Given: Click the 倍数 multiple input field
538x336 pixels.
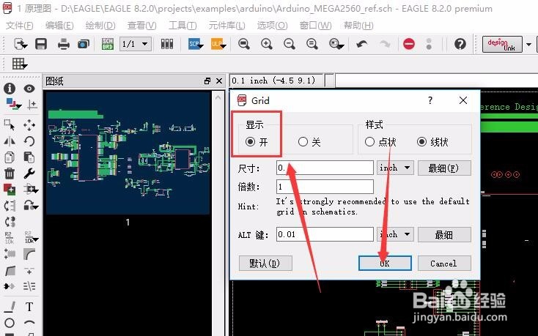Looking at the screenshot, I should click(325, 187).
